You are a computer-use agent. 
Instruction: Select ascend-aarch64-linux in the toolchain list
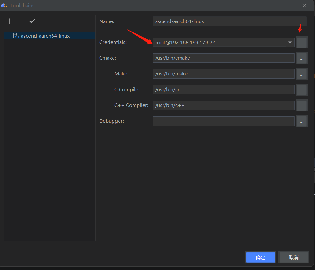pos(45,36)
